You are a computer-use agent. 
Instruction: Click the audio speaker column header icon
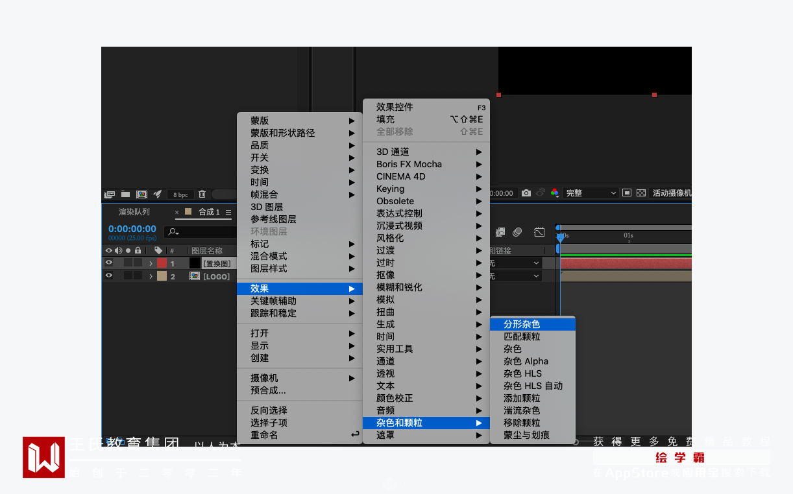(x=119, y=250)
